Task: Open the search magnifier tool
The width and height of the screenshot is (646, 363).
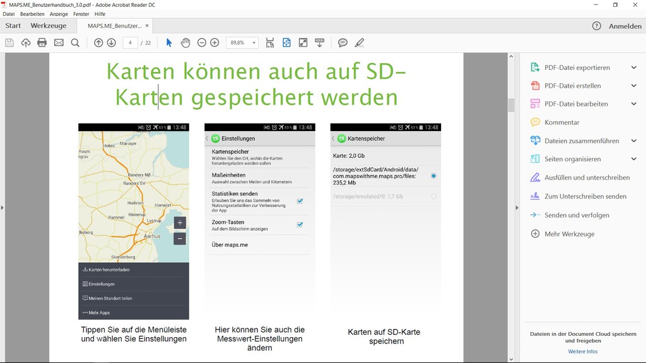Action: [x=75, y=42]
